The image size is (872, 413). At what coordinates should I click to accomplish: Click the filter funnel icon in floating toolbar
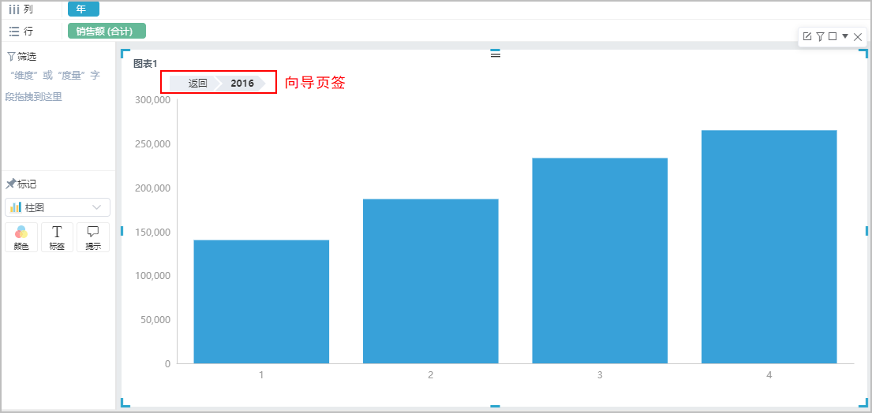coord(820,36)
